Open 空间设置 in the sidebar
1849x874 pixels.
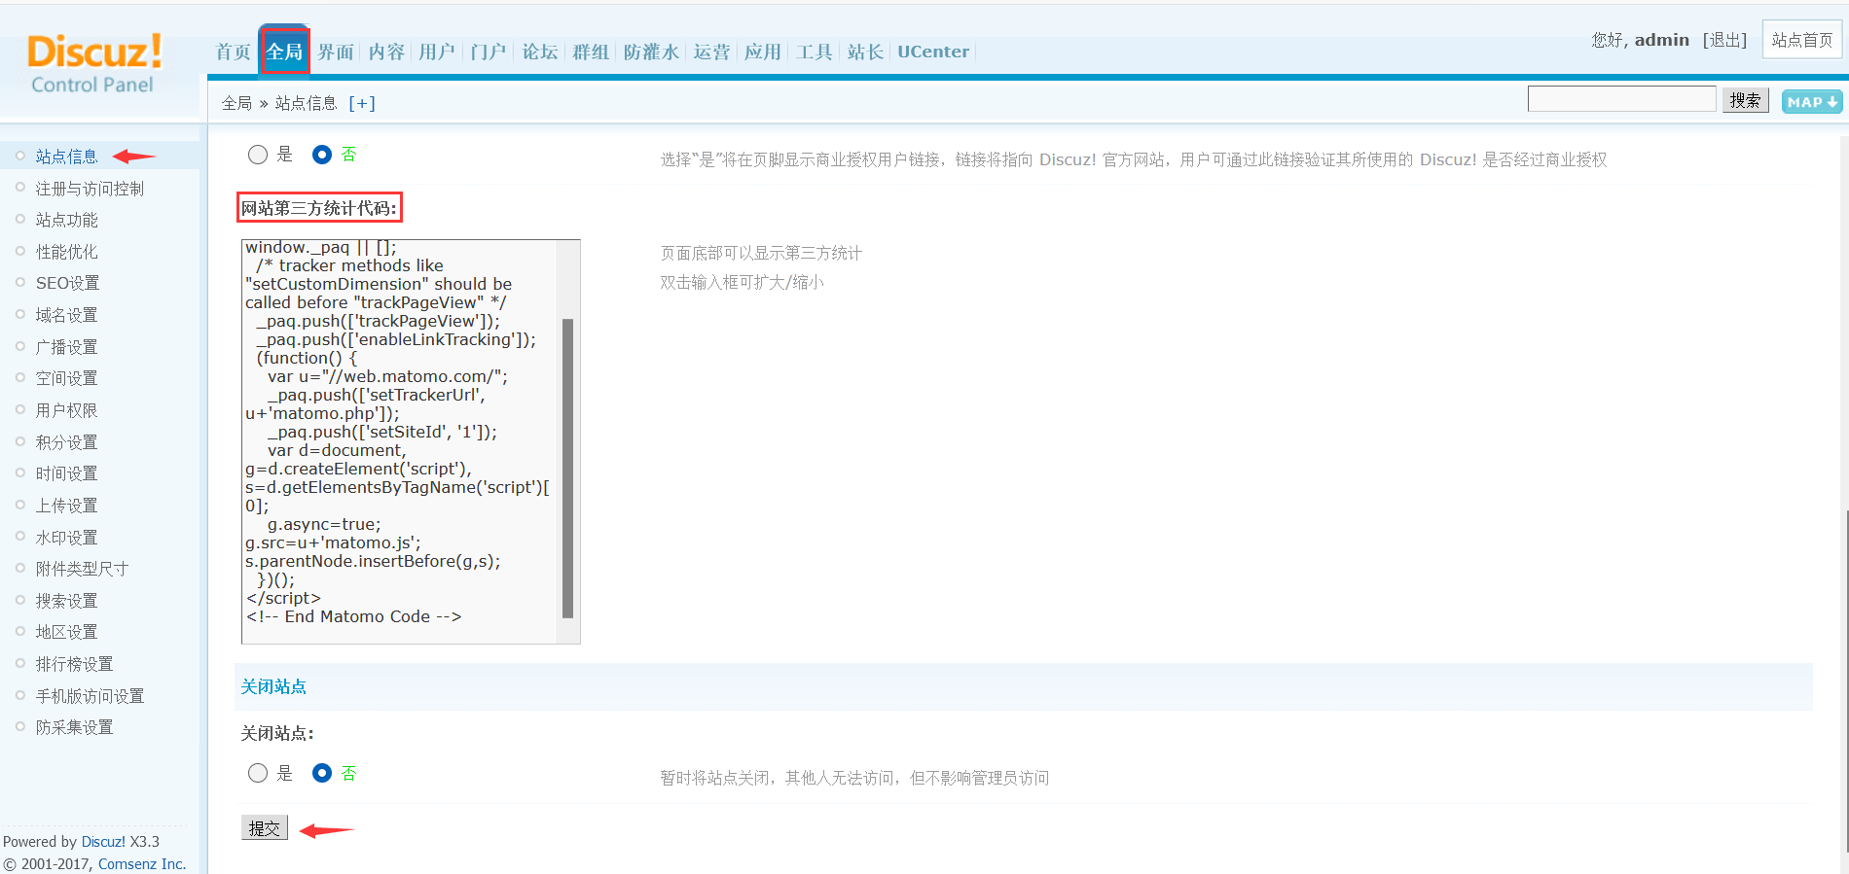point(67,378)
